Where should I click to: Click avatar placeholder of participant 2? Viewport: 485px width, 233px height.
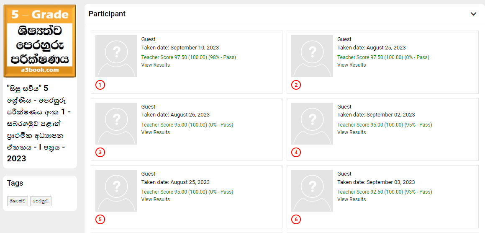click(312, 56)
